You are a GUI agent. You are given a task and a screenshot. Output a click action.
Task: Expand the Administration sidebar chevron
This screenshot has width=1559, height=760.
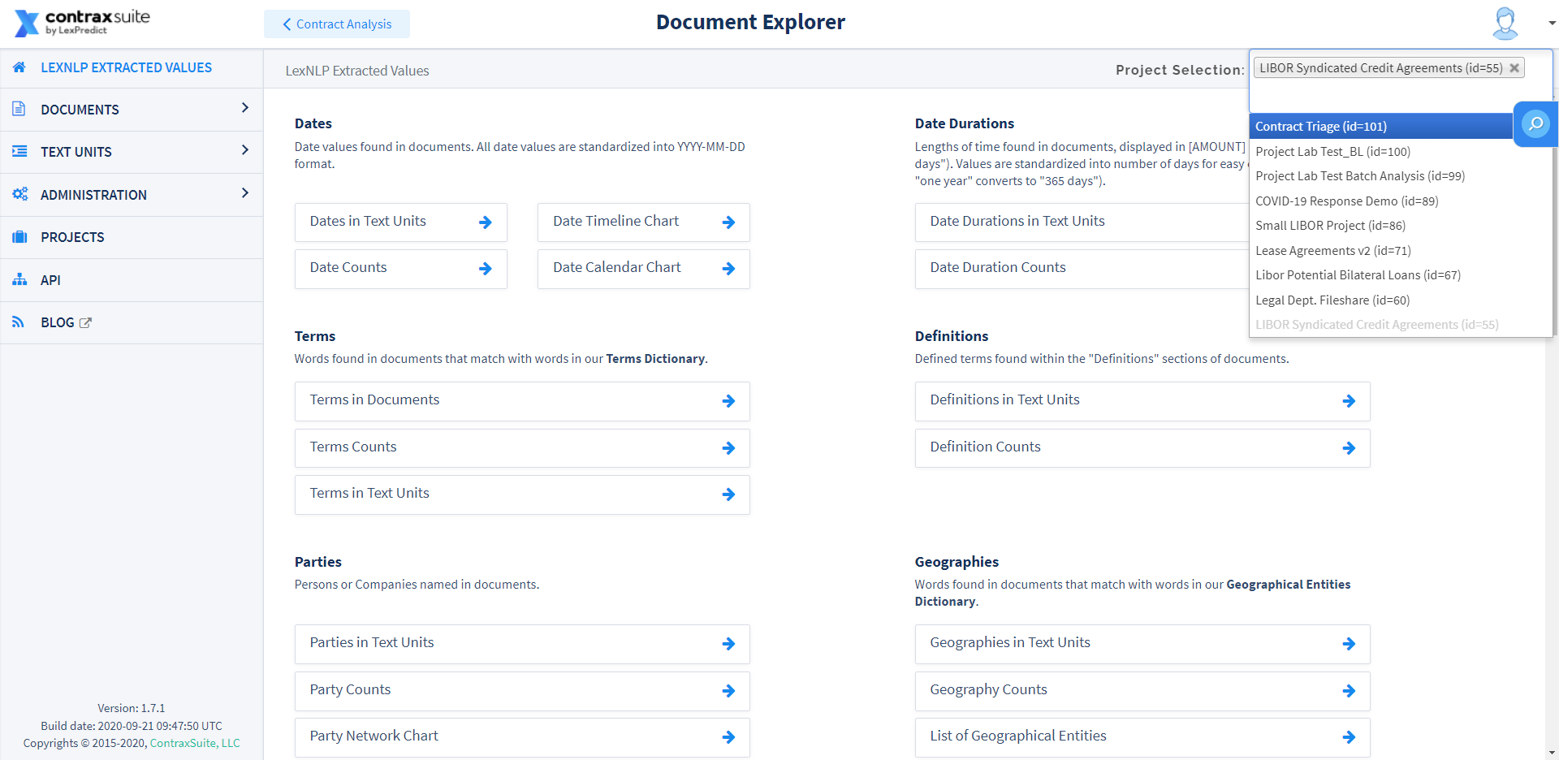coord(244,193)
